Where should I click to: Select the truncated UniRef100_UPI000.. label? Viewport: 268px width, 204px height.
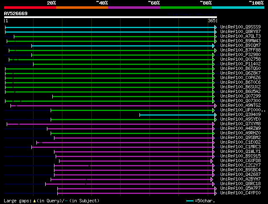(243, 110)
